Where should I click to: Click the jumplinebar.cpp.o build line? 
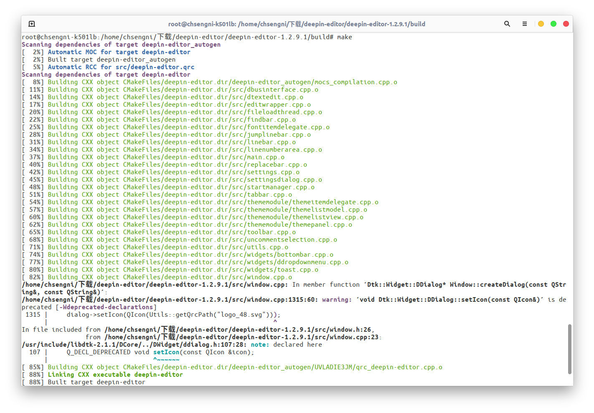pyautogui.click(x=166, y=135)
